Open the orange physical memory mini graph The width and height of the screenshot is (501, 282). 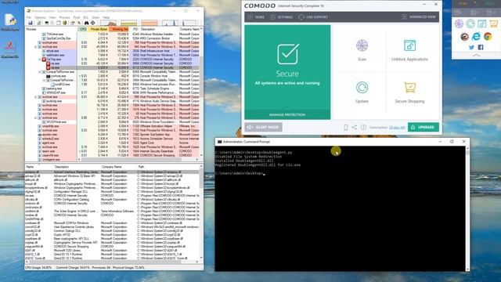pyautogui.click(x=150, y=23)
